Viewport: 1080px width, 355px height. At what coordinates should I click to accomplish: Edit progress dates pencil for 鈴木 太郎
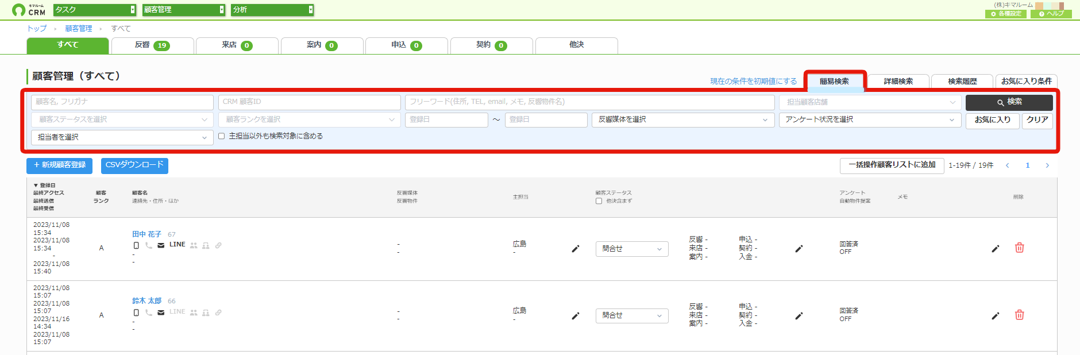point(799,316)
